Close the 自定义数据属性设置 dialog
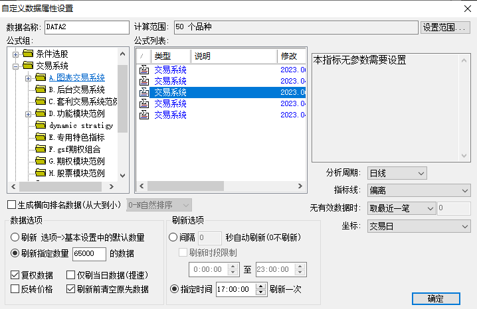The image size is (477, 309). 468,9
